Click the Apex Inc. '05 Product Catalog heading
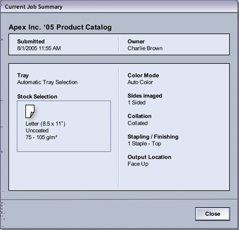 [60, 27]
